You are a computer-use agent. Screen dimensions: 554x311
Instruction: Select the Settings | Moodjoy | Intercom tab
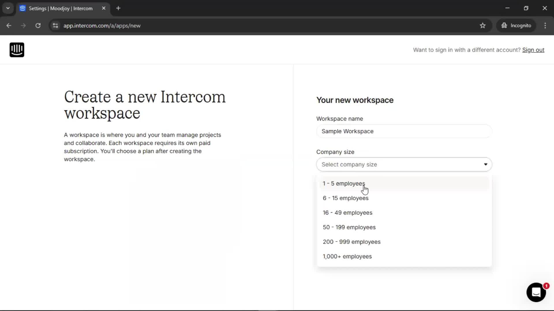pyautogui.click(x=63, y=8)
